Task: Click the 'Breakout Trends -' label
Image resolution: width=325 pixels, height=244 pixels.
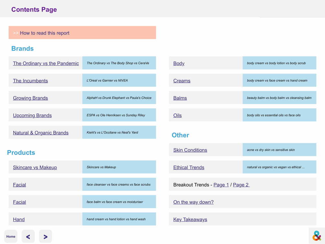Action: pyautogui.click(x=193, y=185)
